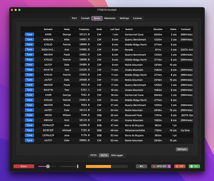Image resolution: width=214 pixels, height=181 pixels.
Task: Tune to DC8YZ/P Weisstannenhöhe spot
Action: 29,130
